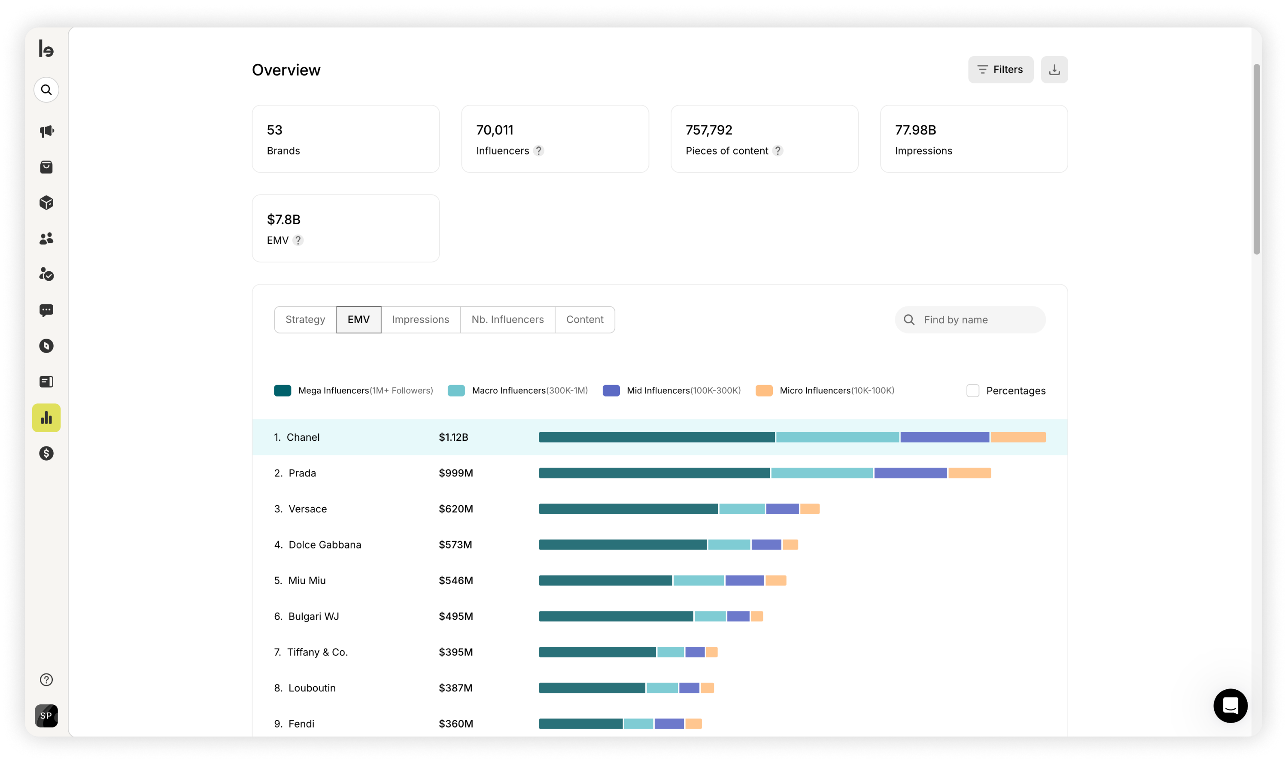Open the 3D cube products icon

click(x=46, y=203)
